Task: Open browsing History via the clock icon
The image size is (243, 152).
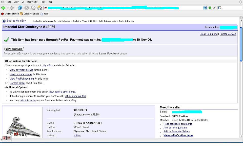Action: click(33, 7)
